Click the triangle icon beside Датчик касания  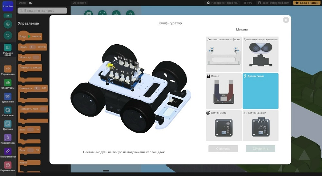[245, 113]
